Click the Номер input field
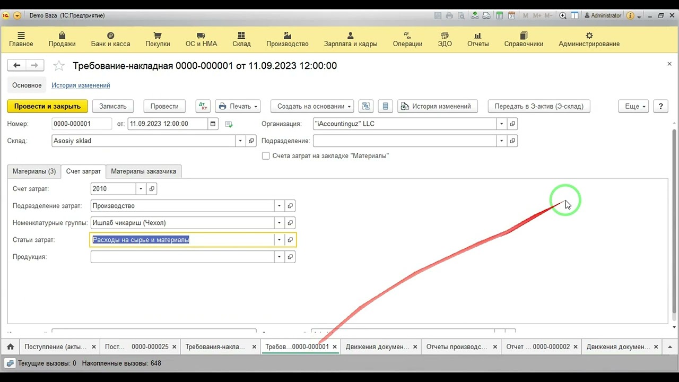 tap(82, 124)
